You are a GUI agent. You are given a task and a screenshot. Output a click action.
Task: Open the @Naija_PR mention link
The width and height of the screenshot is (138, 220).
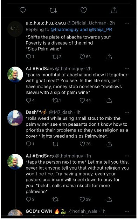tap(101, 30)
